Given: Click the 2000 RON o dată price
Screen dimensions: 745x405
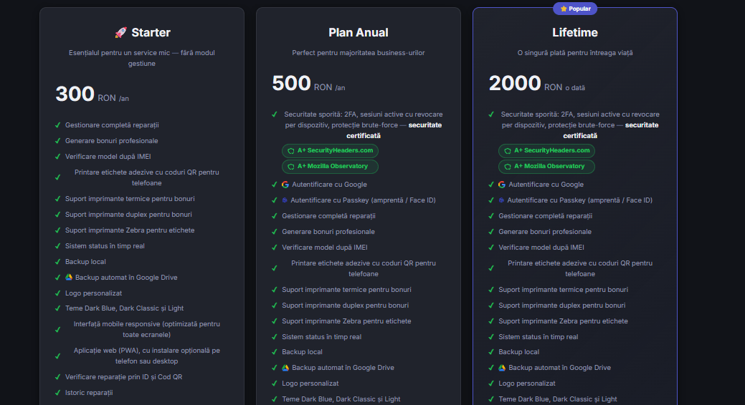Looking at the screenshot, I should coord(537,84).
